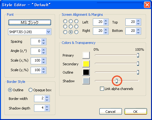Open the black Outline color swatch
The width and height of the screenshot is (152, 120).
[x=86, y=72]
